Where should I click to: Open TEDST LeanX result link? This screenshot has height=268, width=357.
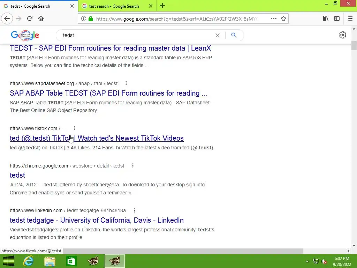click(x=110, y=48)
